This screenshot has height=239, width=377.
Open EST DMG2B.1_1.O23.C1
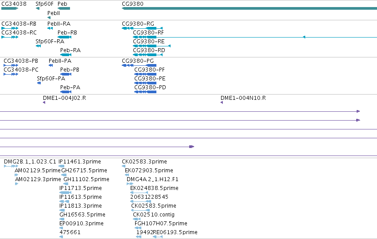[x=30, y=162]
